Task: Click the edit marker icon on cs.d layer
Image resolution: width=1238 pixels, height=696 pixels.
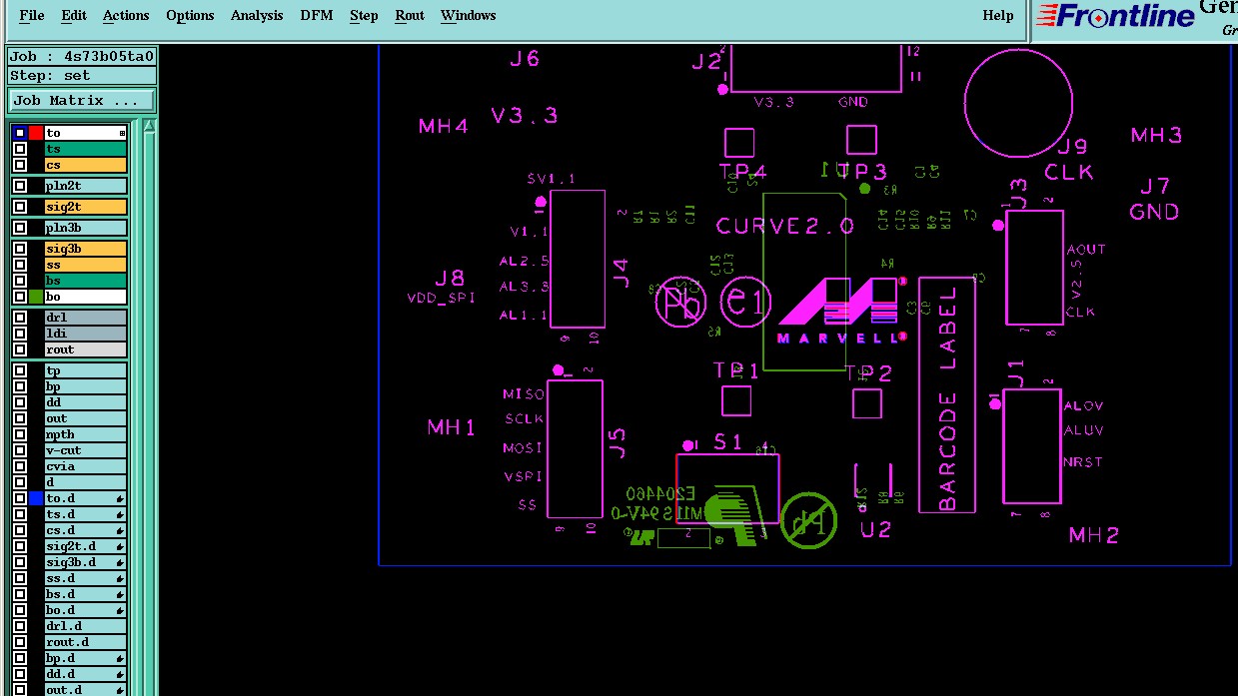Action: 120,530
